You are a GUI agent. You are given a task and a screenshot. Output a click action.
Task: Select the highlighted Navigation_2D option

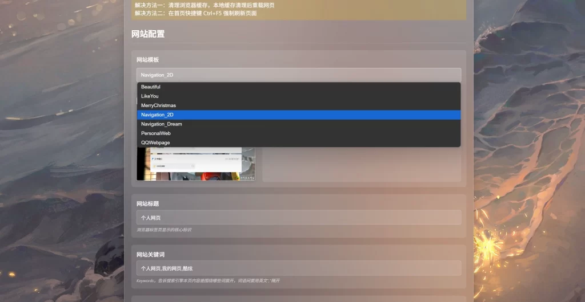[157, 115]
